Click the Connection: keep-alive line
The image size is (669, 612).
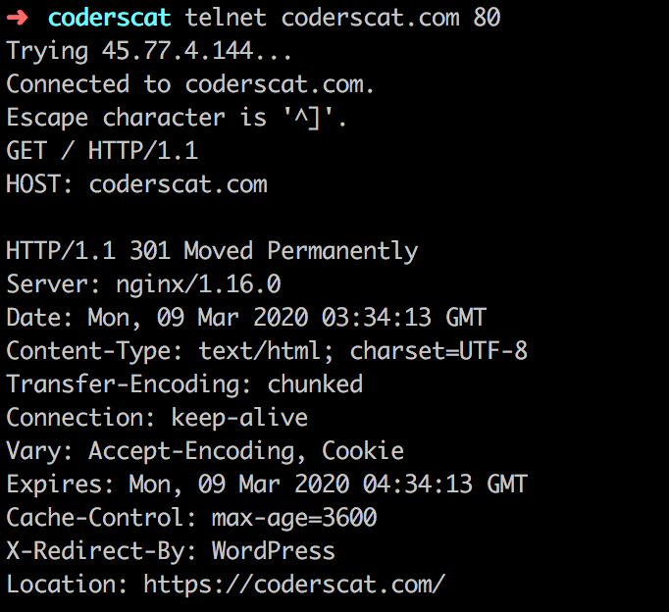[x=157, y=418]
